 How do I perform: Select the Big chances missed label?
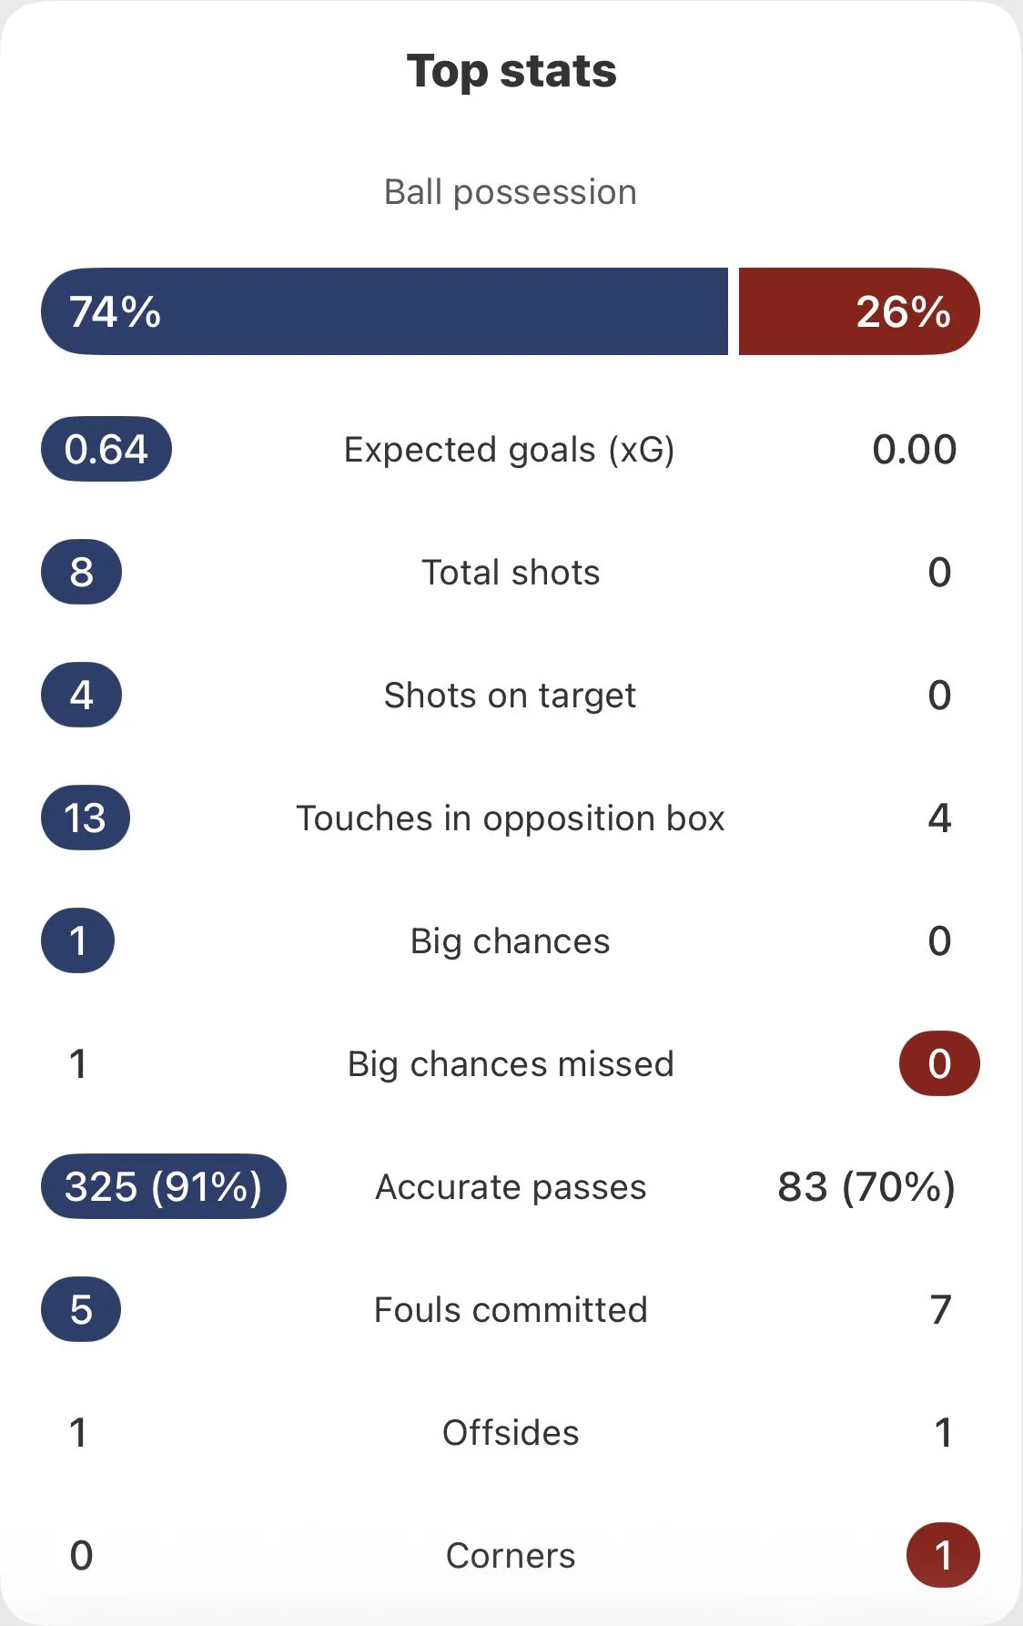[511, 1064]
